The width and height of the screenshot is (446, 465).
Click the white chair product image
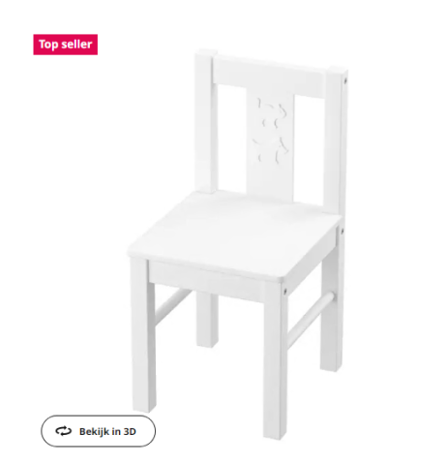pyautogui.click(x=238, y=244)
